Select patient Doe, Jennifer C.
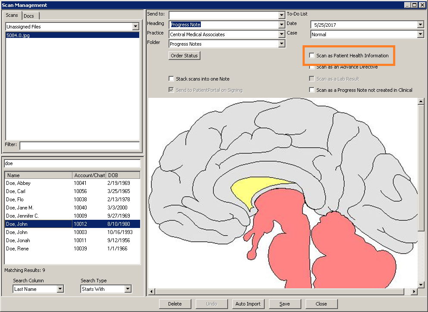This screenshot has width=428, height=312. pos(22,216)
